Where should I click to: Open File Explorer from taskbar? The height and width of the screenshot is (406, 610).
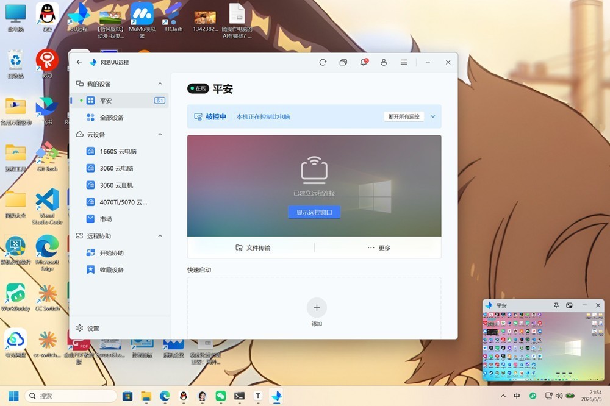[x=146, y=396]
